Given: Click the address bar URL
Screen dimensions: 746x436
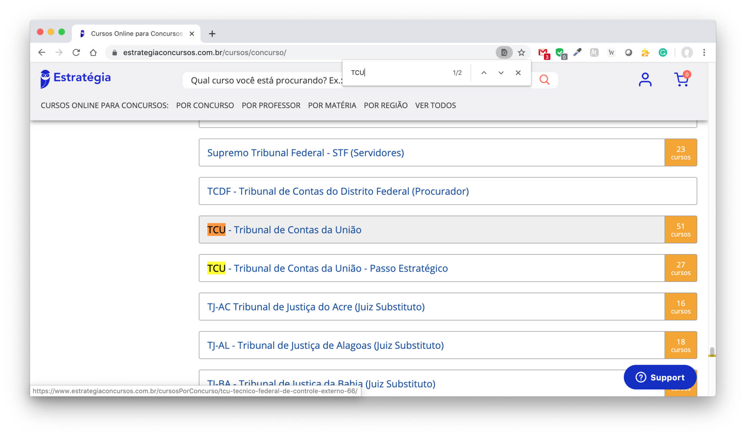Looking at the screenshot, I should (204, 53).
